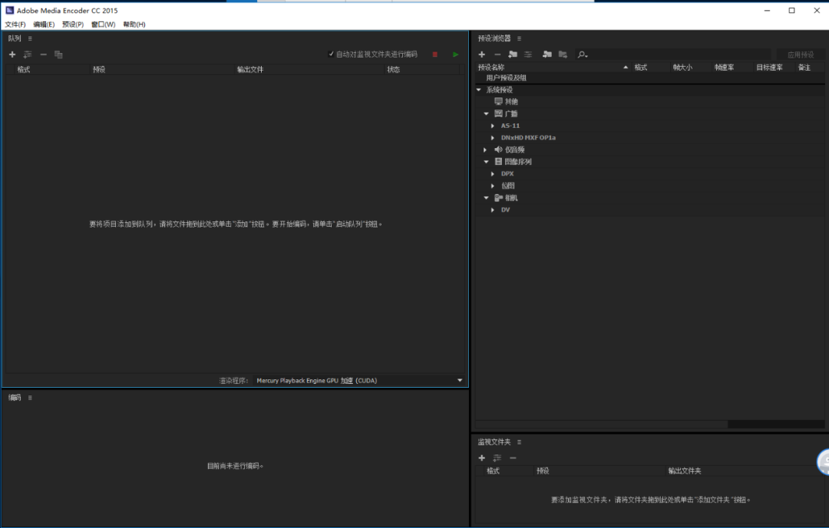Click the green Start Queue play button
This screenshot has width=829, height=528.
click(456, 54)
